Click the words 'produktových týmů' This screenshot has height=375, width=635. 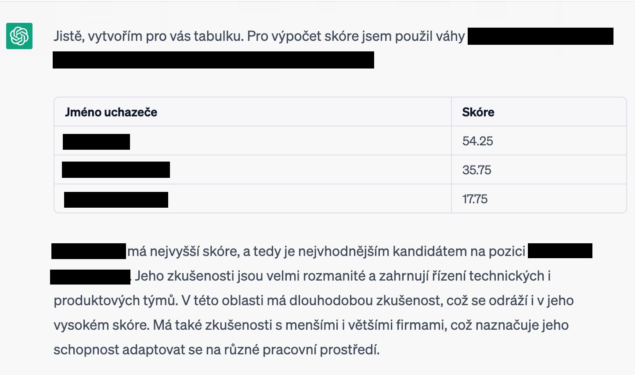click(116, 301)
